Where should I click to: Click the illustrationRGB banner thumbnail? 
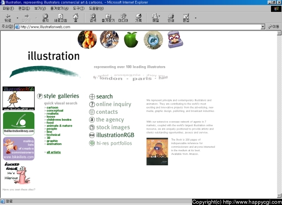(19, 98)
